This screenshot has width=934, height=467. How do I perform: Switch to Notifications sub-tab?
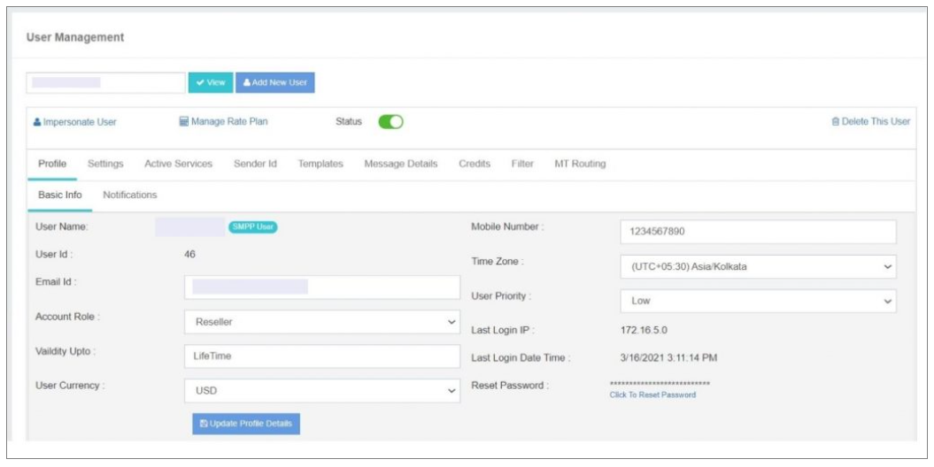point(130,195)
